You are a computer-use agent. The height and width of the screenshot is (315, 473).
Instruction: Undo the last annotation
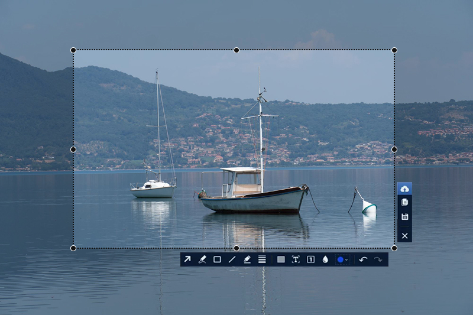click(x=363, y=259)
